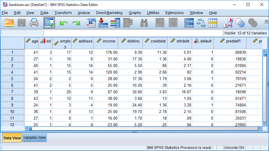
Task: Click Show all variables gray circles icon
Action: click(x=253, y=23)
